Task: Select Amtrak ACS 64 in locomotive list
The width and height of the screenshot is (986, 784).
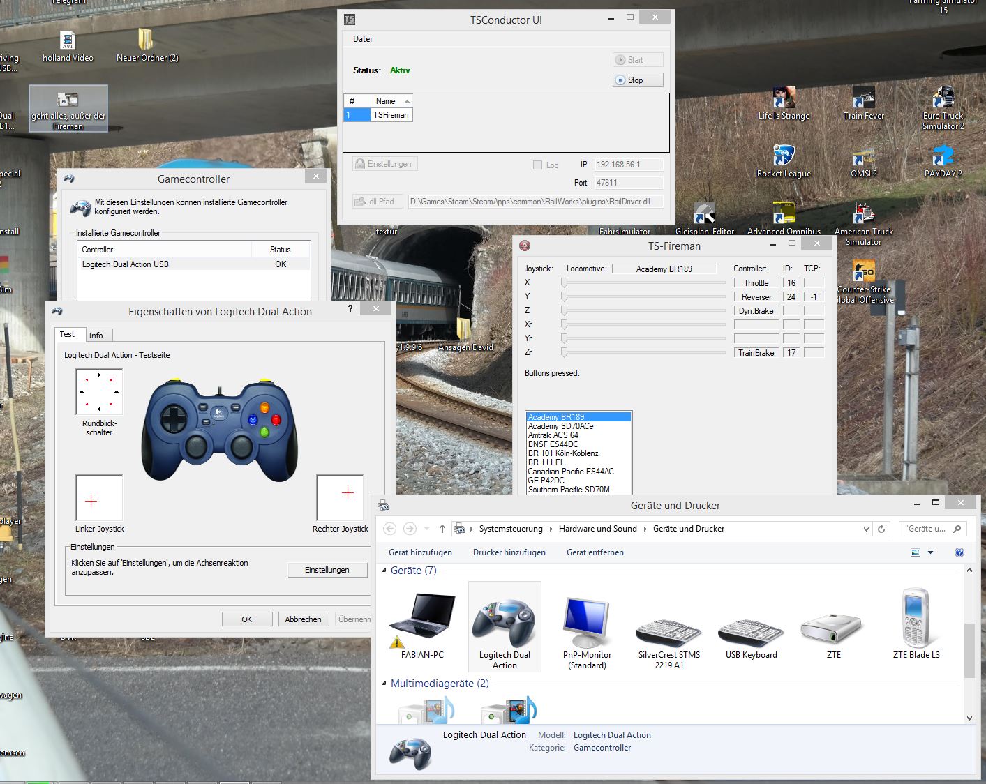Action: pos(553,435)
